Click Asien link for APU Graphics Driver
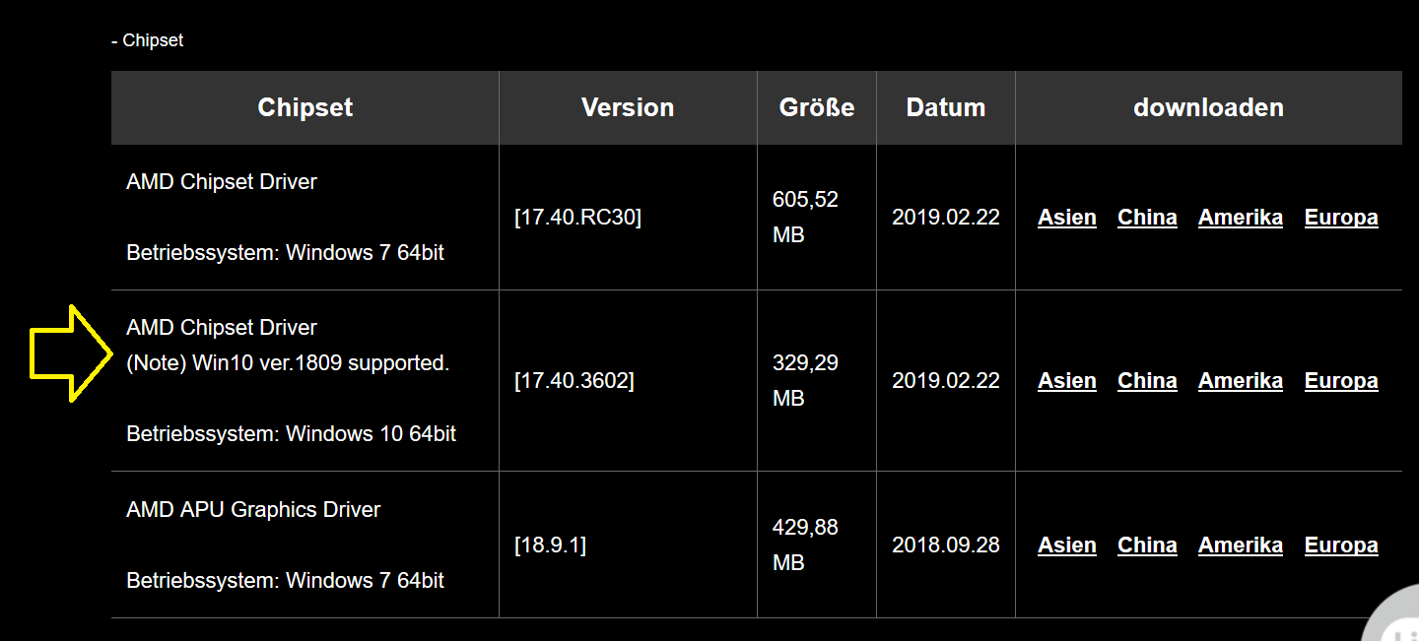This screenshot has width=1419, height=641. click(1066, 545)
